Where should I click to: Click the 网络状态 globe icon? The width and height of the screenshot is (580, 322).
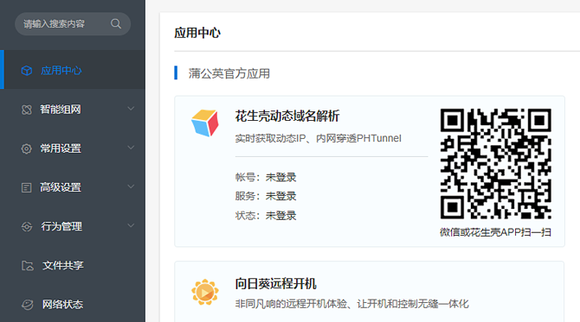[28, 305]
